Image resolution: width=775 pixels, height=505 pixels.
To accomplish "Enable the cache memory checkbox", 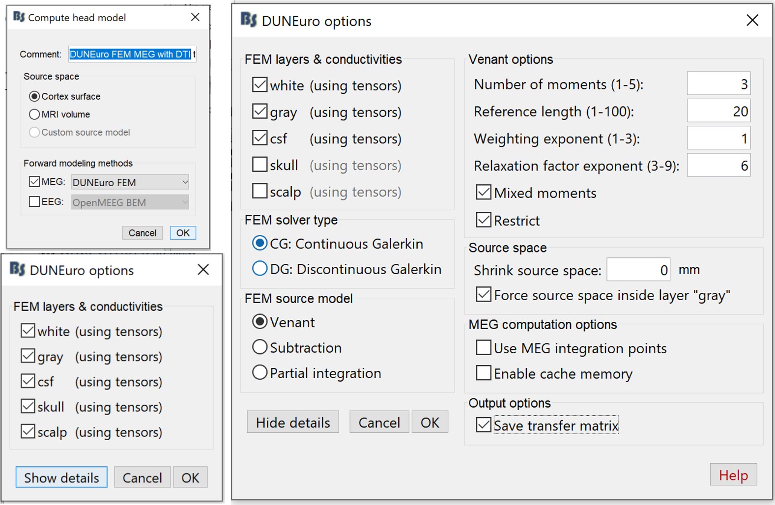I will pos(484,373).
